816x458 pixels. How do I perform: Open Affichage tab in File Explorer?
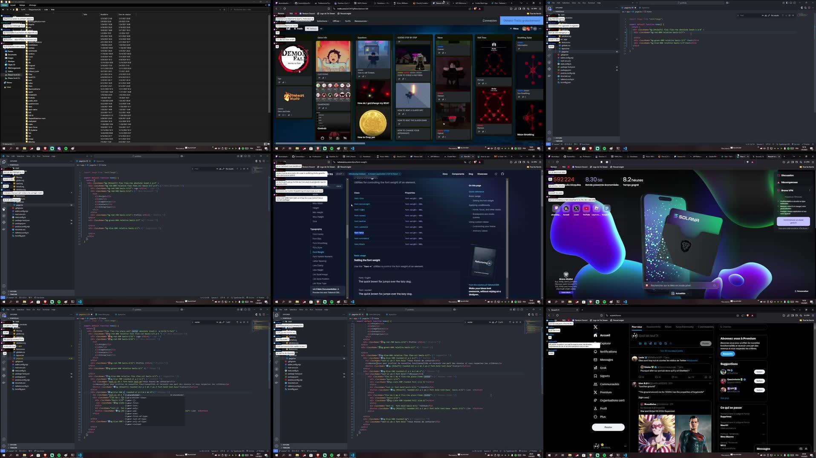[x=32, y=5]
